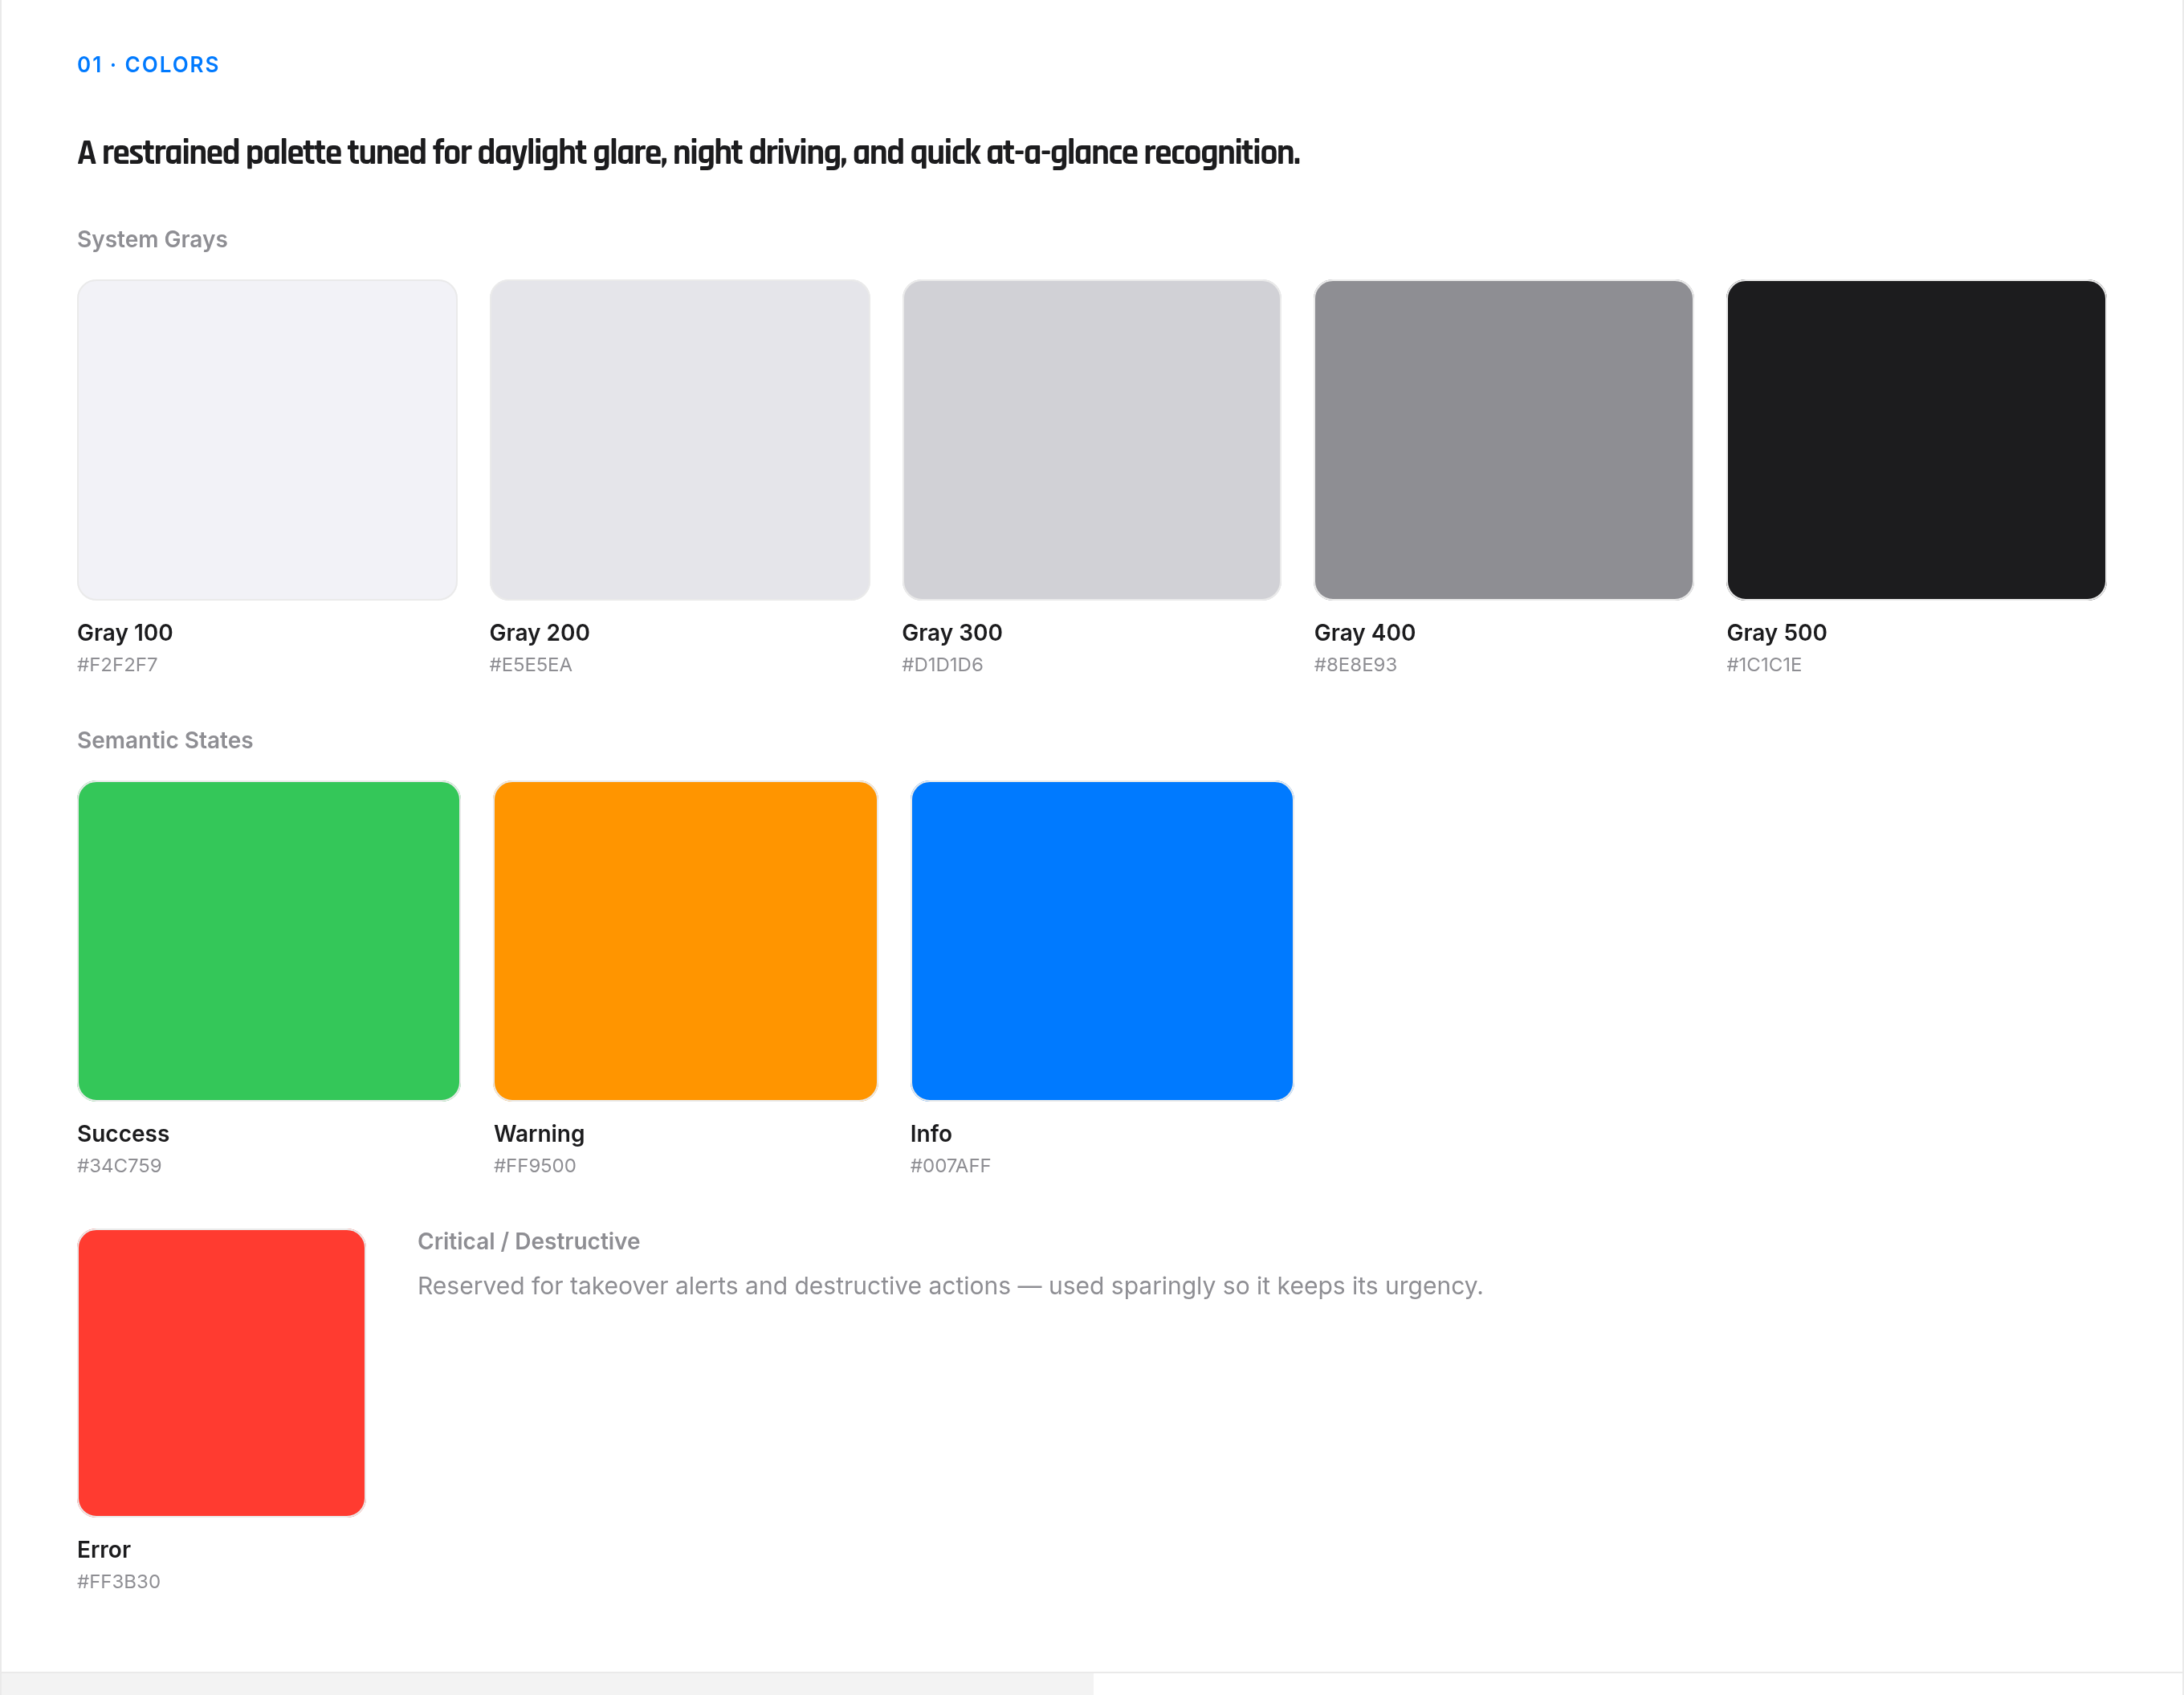
Task: Click the 'Gray 400' label
Action: tap(1364, 632)
